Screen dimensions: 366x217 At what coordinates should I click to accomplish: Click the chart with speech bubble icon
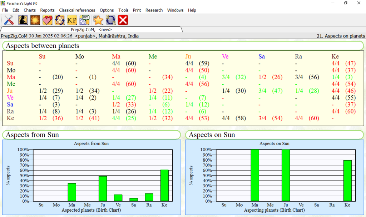[x=84, y=20]
